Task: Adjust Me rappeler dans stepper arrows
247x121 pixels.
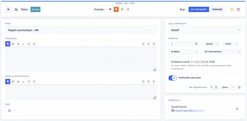Action: pyautogui.click(x=216, y=87)
